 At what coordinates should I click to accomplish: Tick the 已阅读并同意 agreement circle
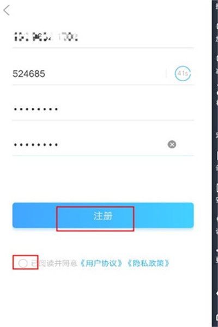[x=23, y=263]
